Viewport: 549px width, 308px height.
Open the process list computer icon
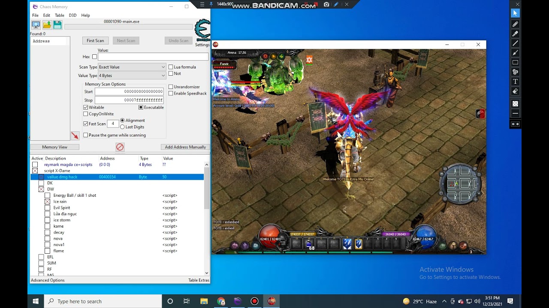click(36, 25)
